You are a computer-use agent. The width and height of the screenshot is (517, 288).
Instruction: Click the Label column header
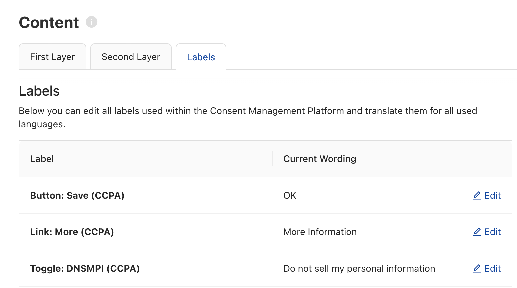(42, 159)
